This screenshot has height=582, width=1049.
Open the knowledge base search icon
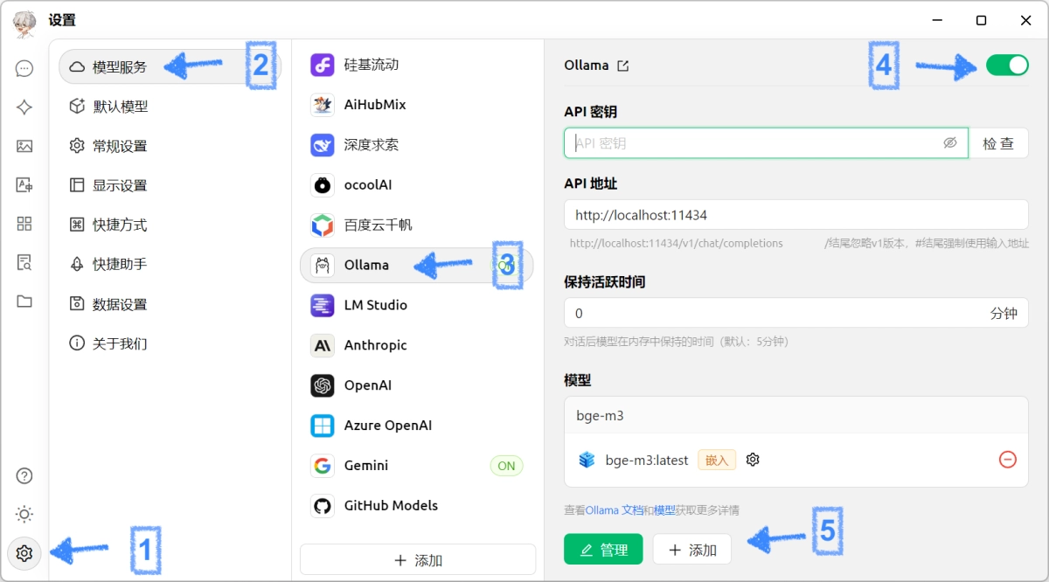[x=24, y=262]
